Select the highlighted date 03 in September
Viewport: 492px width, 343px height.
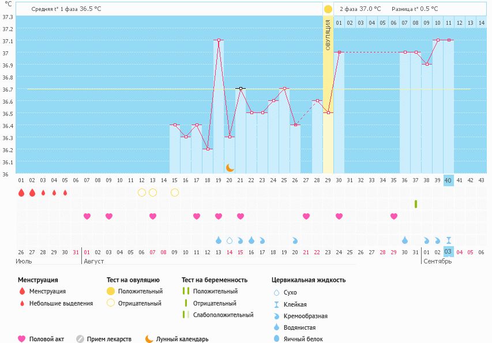pos(449,252)
